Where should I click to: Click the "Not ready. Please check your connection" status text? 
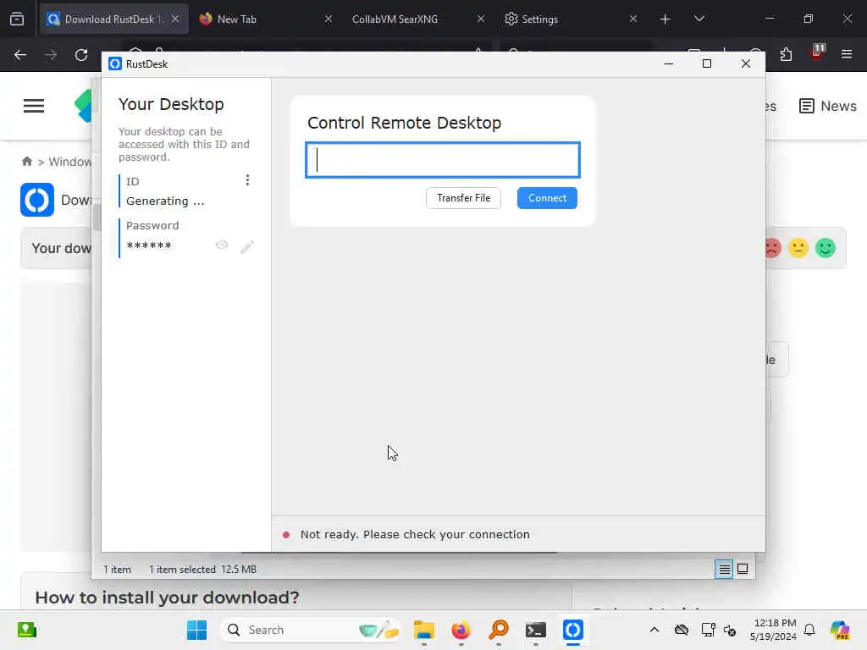coord(415,535)
